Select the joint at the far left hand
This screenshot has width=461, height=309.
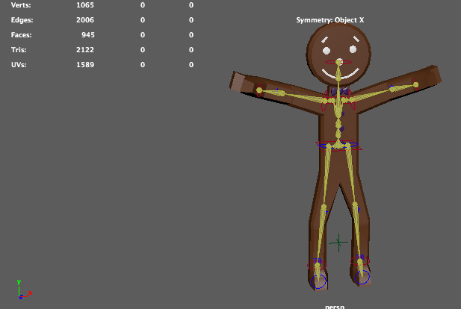(259, 90)
